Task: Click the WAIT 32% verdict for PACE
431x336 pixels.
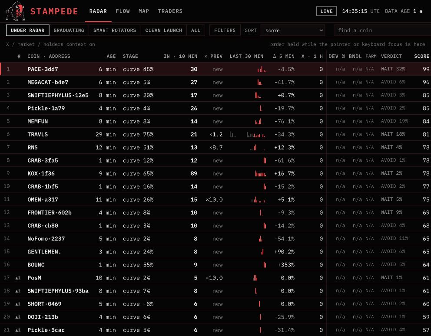Action: pos(393,69)
